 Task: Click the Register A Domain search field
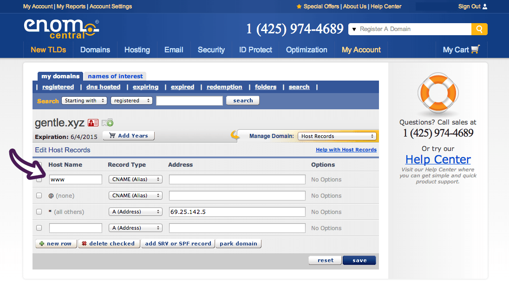tap(414, 29)
